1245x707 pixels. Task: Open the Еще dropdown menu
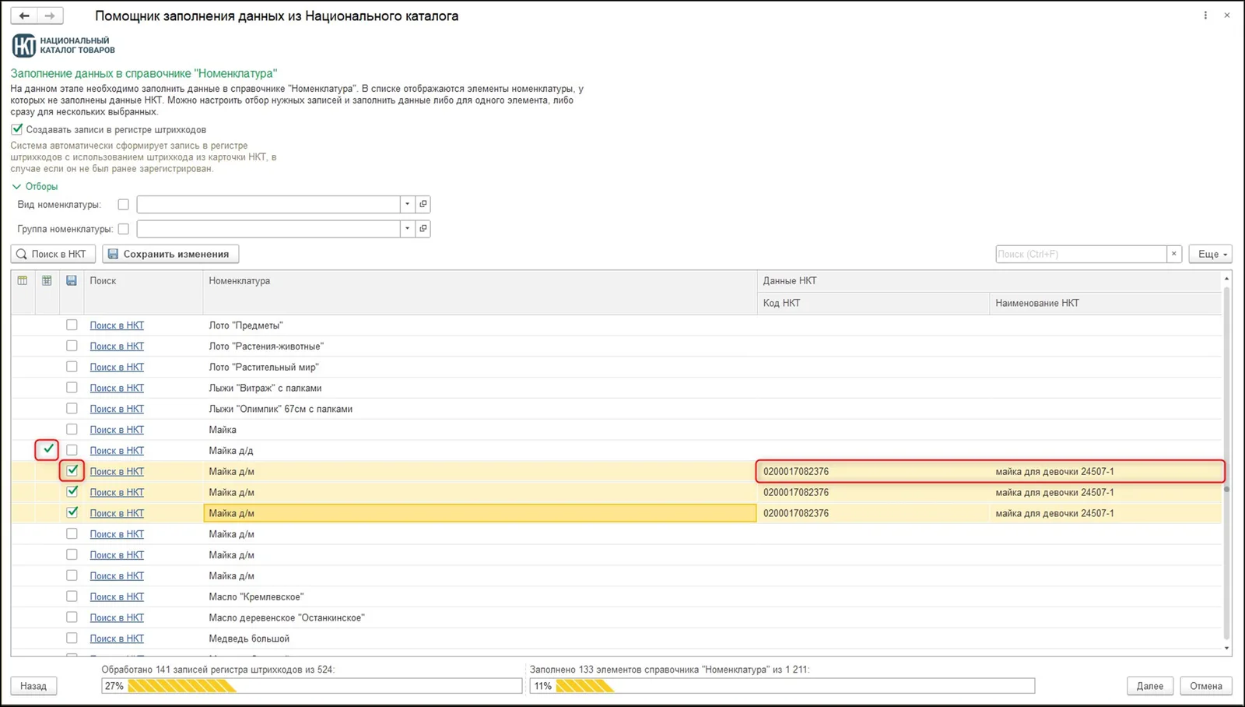click(x=1210, y=254)
